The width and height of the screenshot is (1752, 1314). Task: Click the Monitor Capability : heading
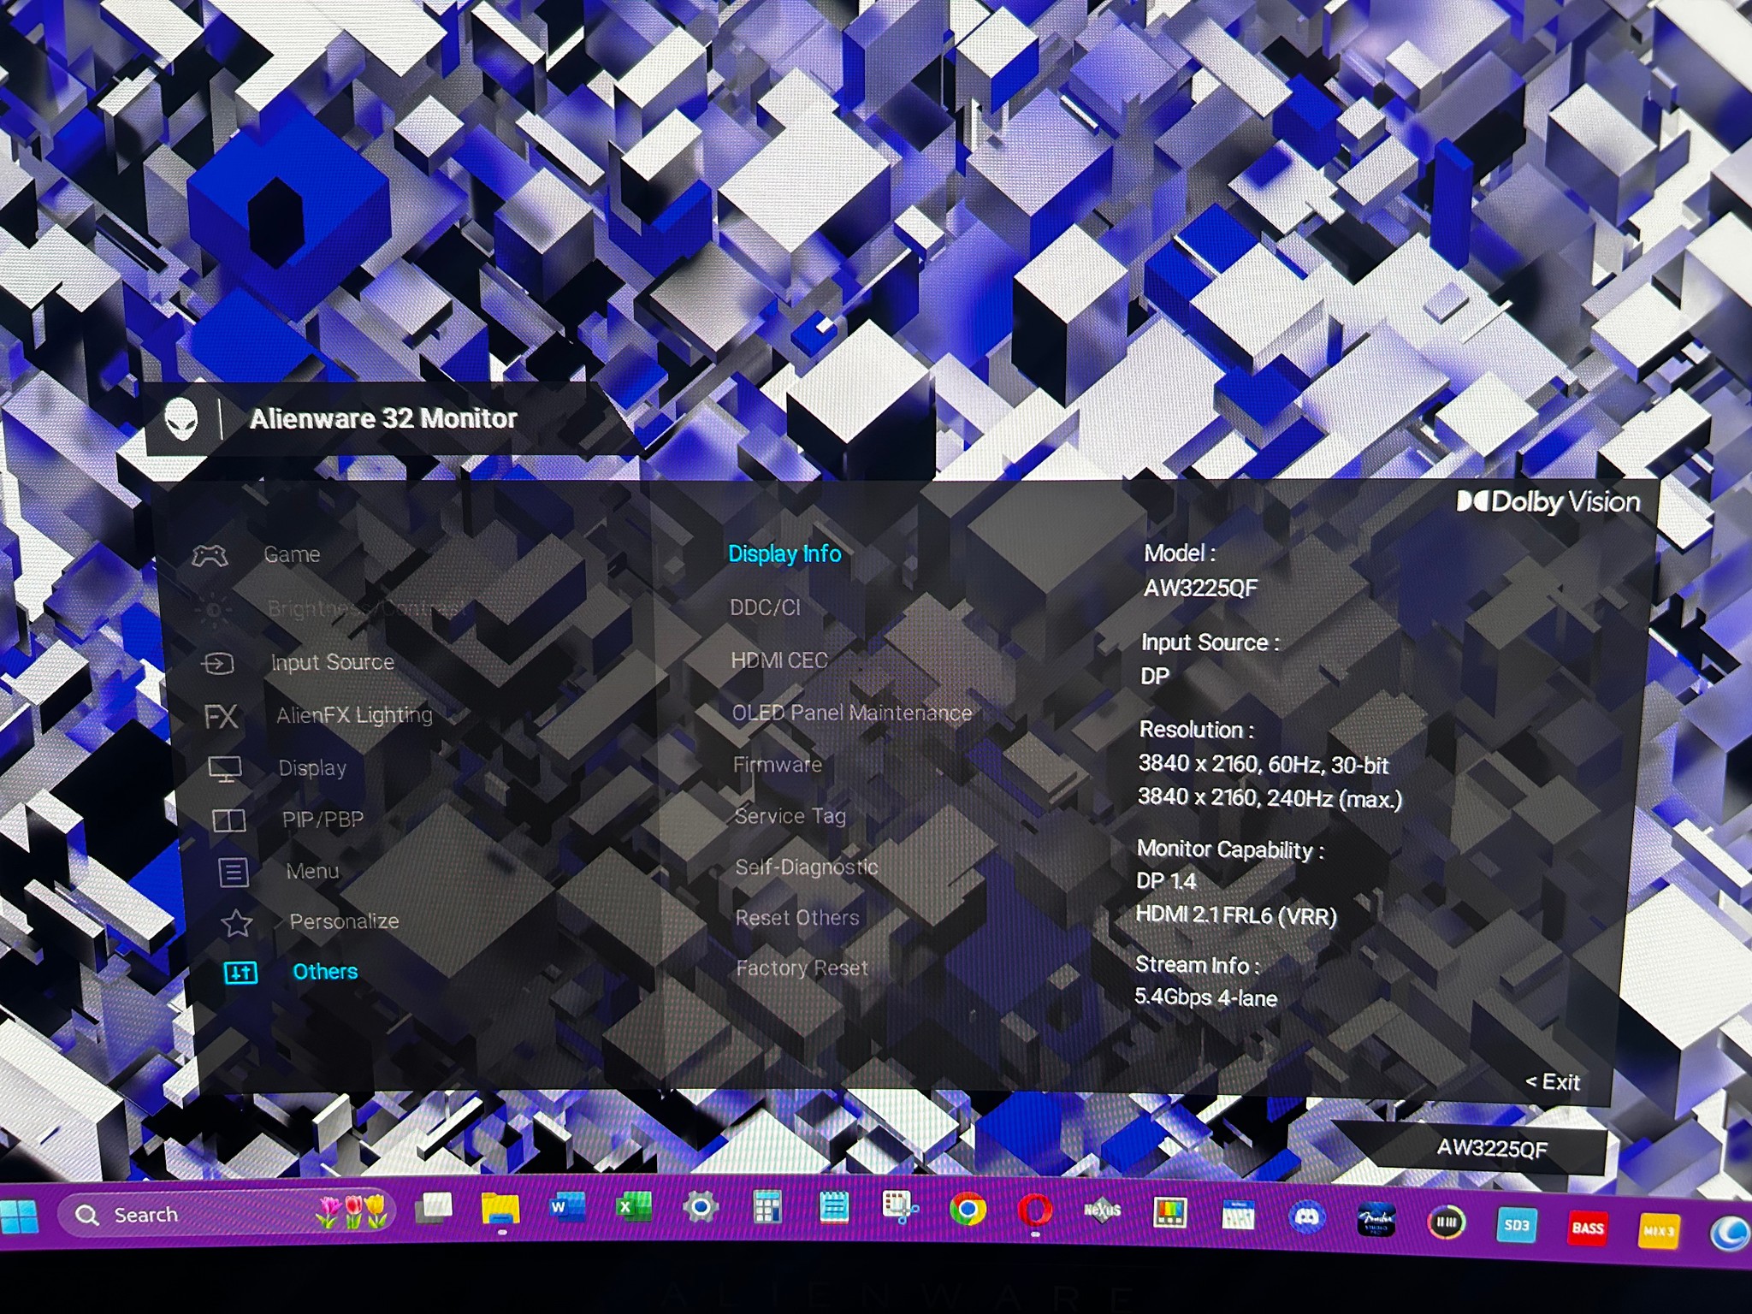coord(1230,849)
